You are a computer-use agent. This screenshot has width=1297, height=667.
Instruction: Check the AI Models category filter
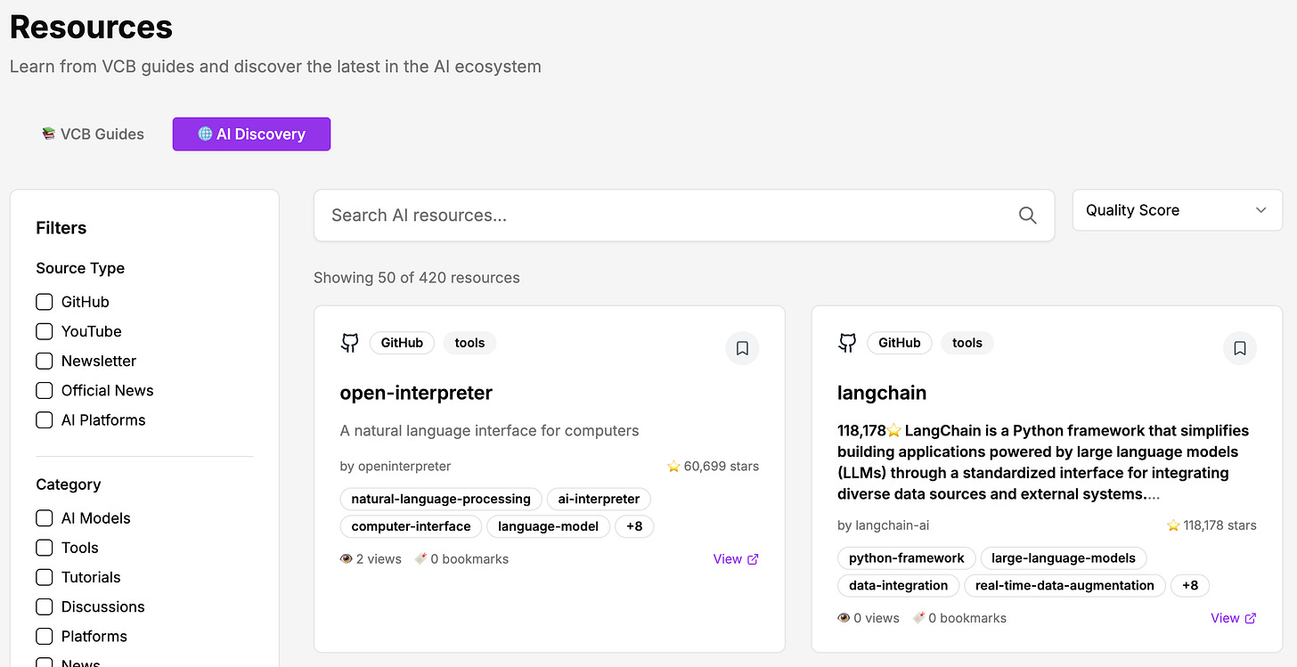[x=45, y=518]
